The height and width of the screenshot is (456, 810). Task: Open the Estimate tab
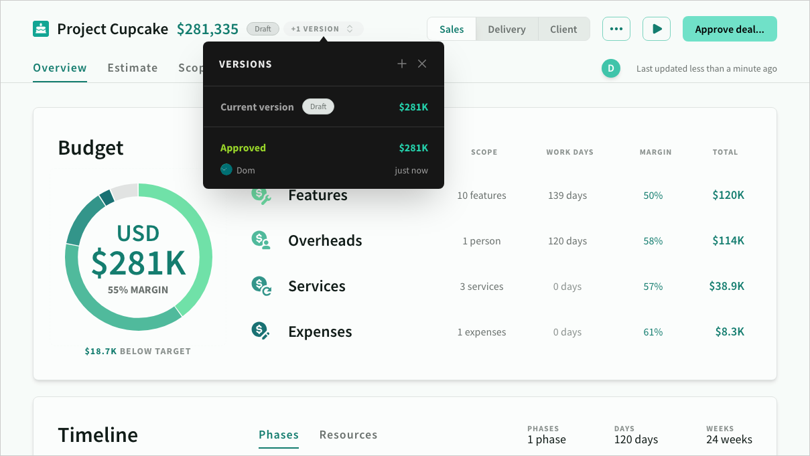pos(133,68)
